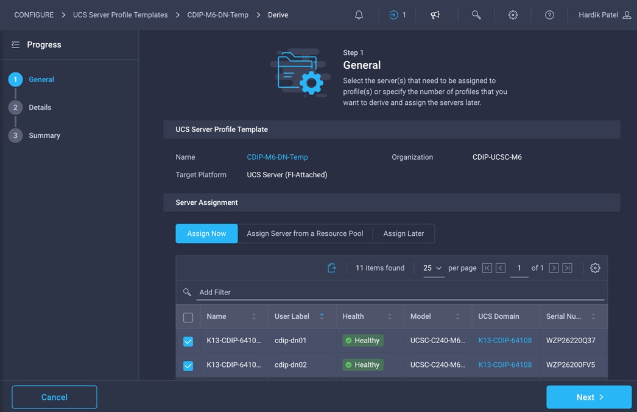Click the user profile icon
Image resolution: width=637 pixels, height=412 pixels.
tap(627, 15)
